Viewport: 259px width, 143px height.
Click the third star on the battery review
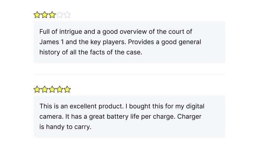tap(52, 89)
